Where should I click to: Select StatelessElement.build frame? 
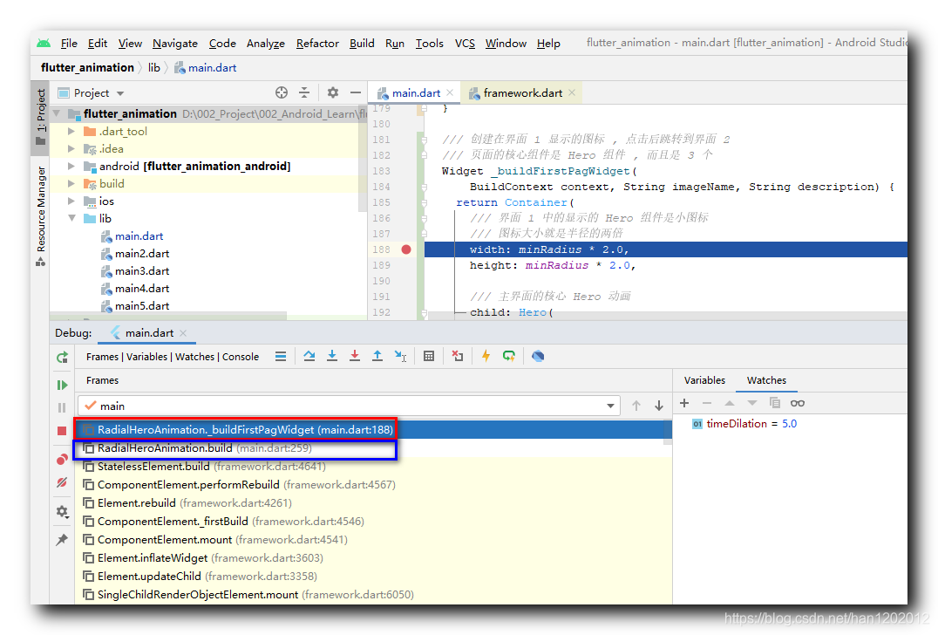(373, 467)
